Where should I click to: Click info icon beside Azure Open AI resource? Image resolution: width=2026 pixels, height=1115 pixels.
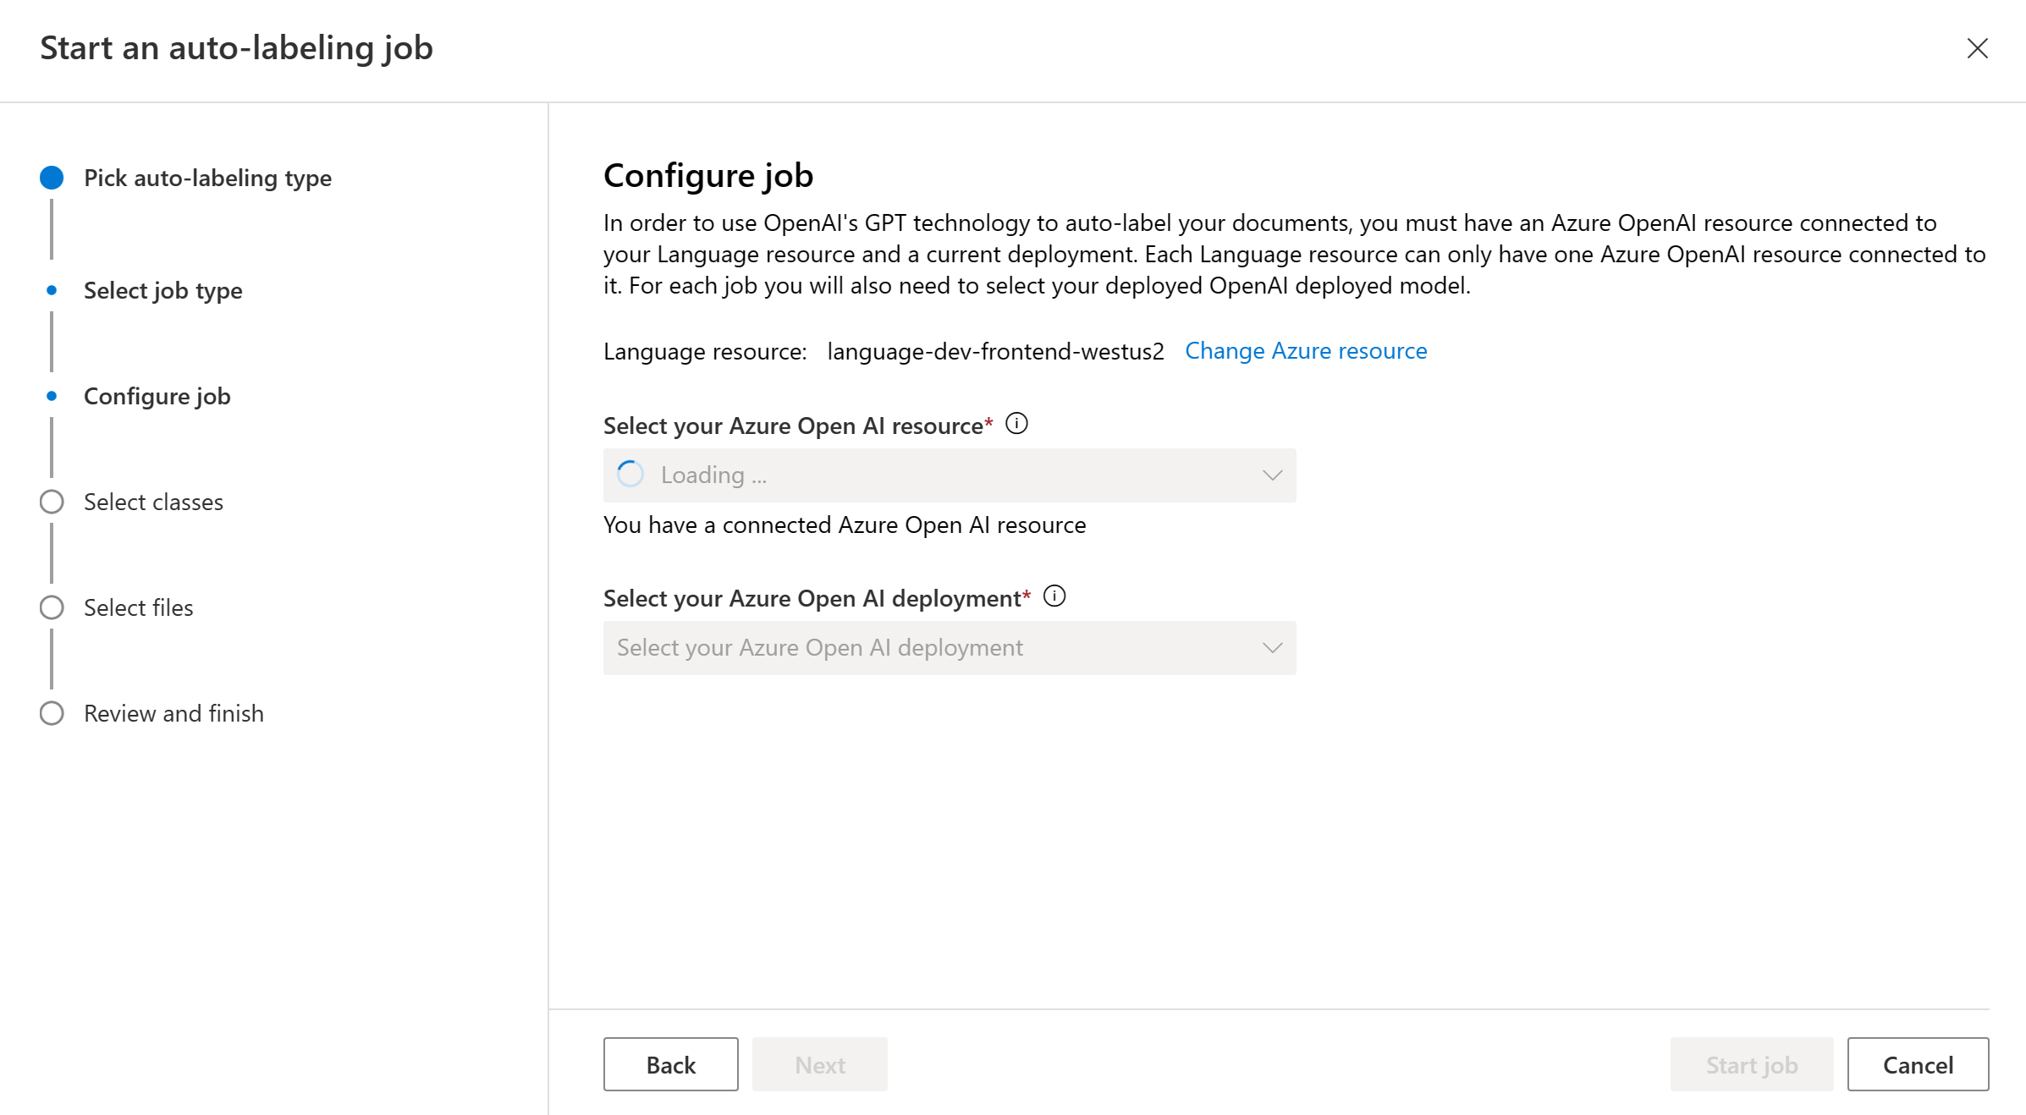[x=1016, y=424]
